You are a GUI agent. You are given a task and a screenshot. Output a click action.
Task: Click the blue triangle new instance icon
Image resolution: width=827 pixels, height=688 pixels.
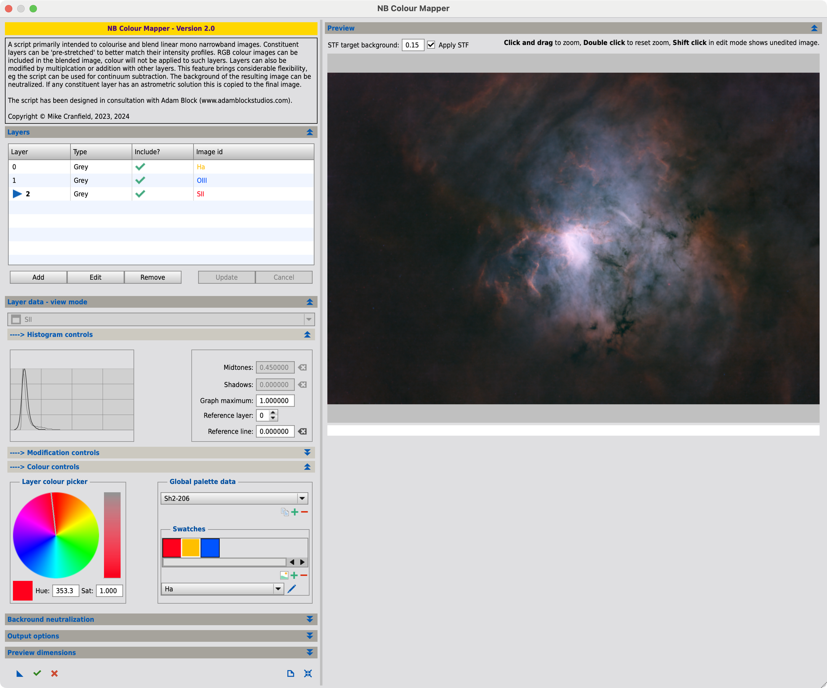19,673
